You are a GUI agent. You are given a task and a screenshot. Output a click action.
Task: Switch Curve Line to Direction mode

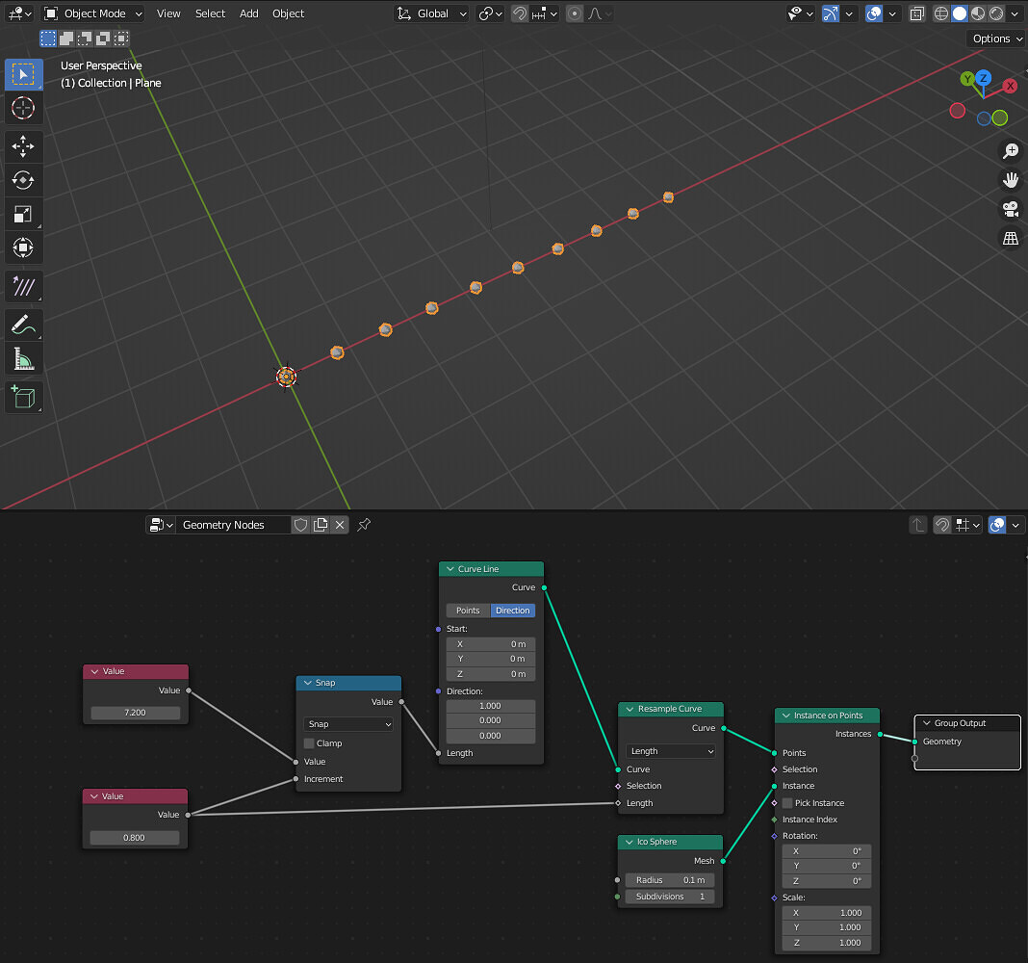pyautogui.click(x=513, y=611)
